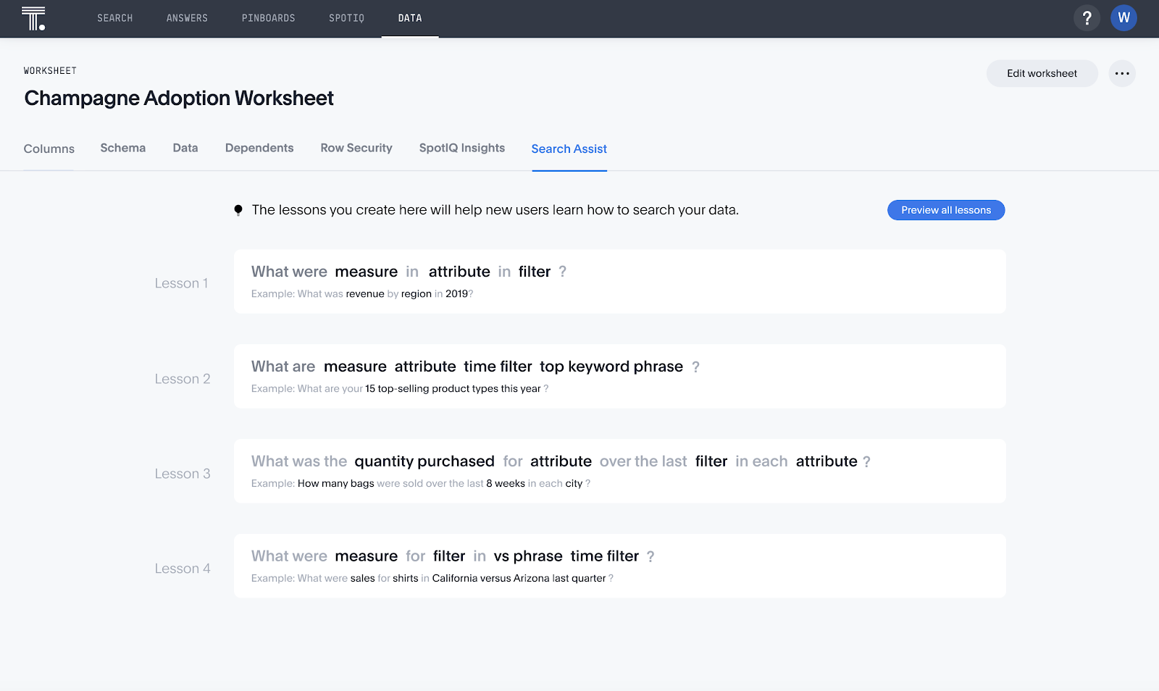
Task: Click the ThoughtSpot logo icon
Action: 33,18
